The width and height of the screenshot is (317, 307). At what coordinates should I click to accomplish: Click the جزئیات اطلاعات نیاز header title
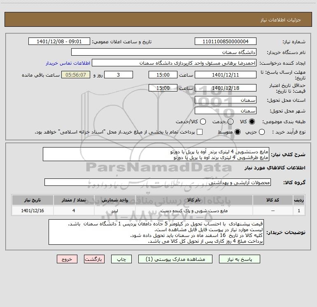click(x=281, y=20)
